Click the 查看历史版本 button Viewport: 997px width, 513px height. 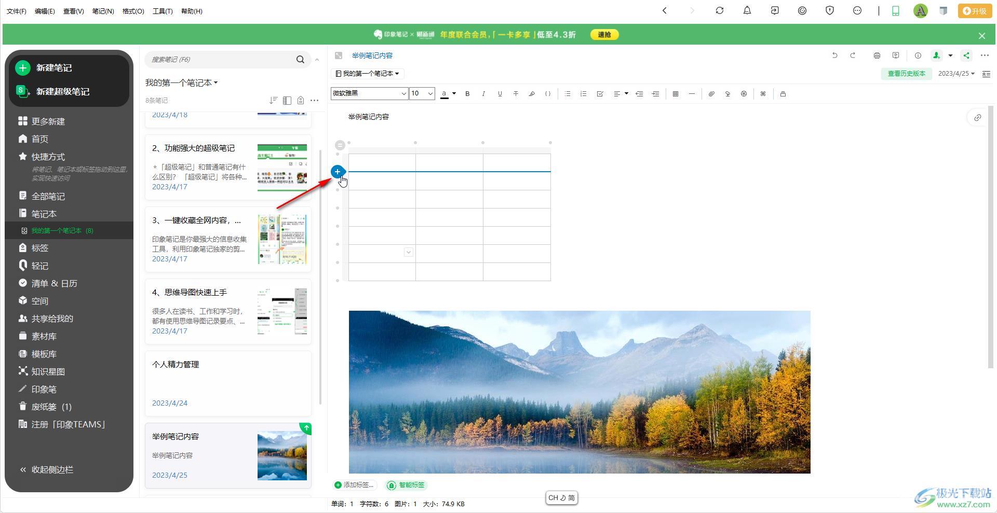[906, 74]
